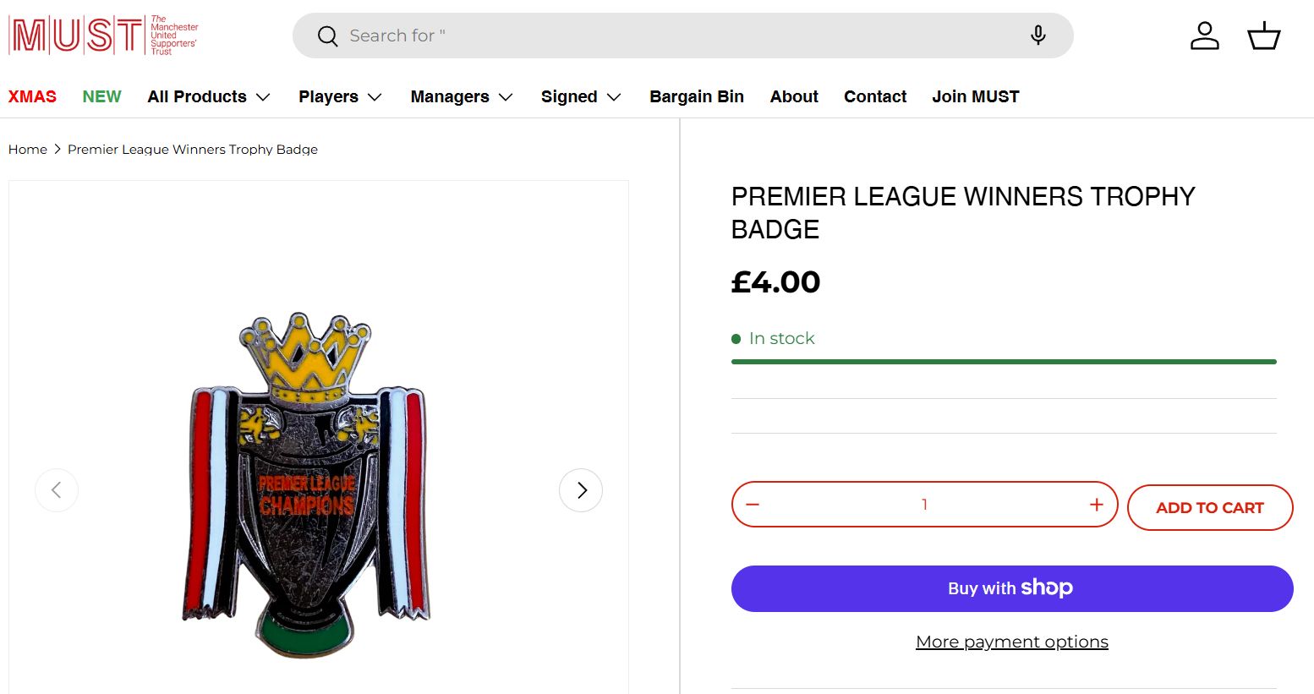The height and width of the screenshot is (694, 1314).
Task: Open the shopping basket icon
Action: click(x=1263, y=36)
